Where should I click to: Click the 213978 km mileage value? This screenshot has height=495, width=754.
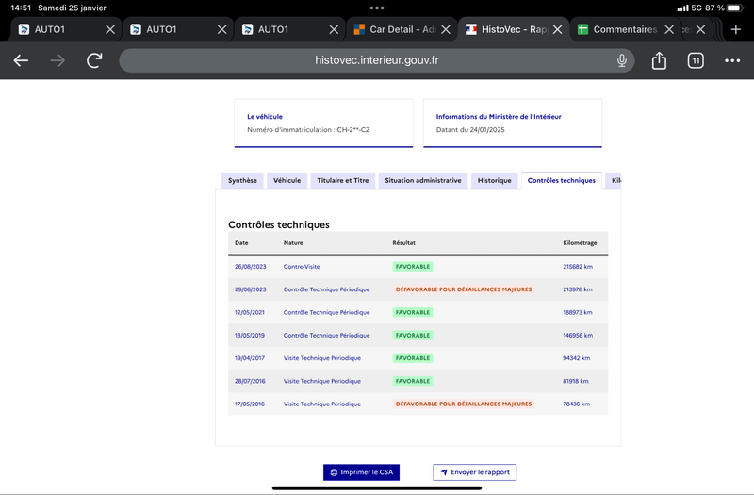578,289
